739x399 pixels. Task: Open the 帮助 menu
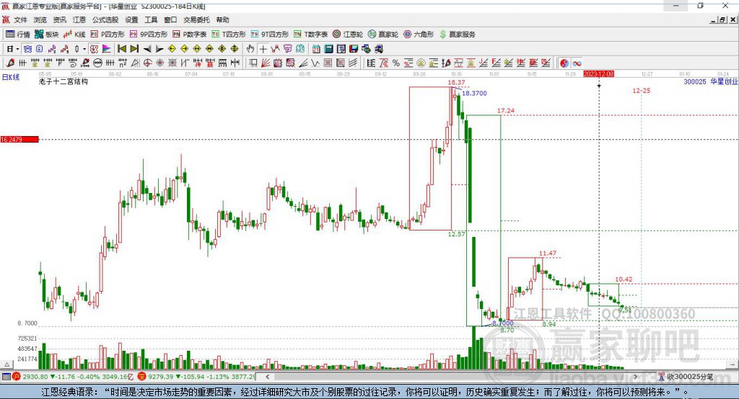(222, 19)
